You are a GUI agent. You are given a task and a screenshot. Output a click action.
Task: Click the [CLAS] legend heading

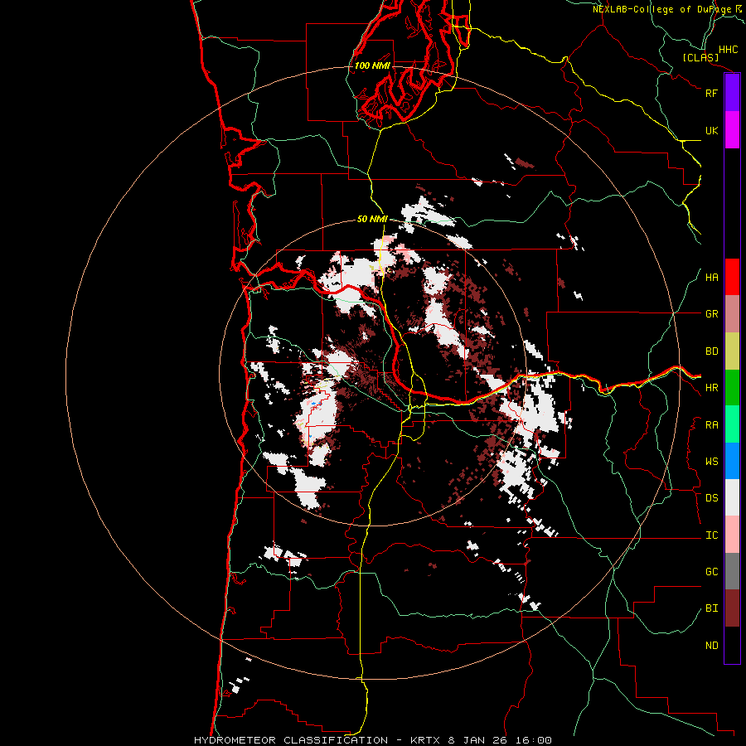pos(700,58)
